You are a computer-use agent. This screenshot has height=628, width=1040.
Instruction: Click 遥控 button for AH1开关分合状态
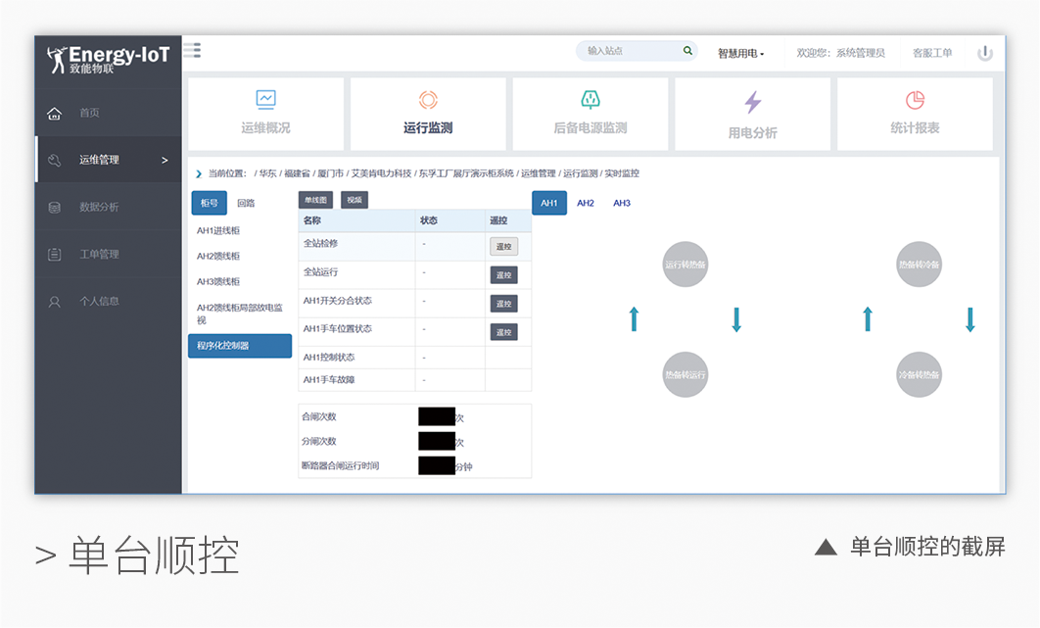tap(504, 304)
